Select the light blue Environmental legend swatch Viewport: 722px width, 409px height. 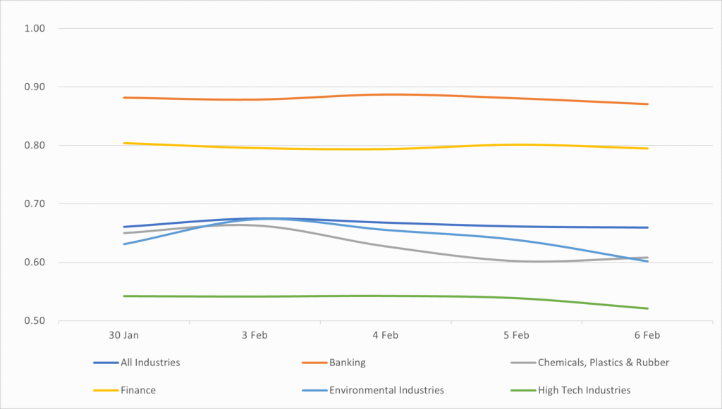pyautogui.click(x=314, y=390)
